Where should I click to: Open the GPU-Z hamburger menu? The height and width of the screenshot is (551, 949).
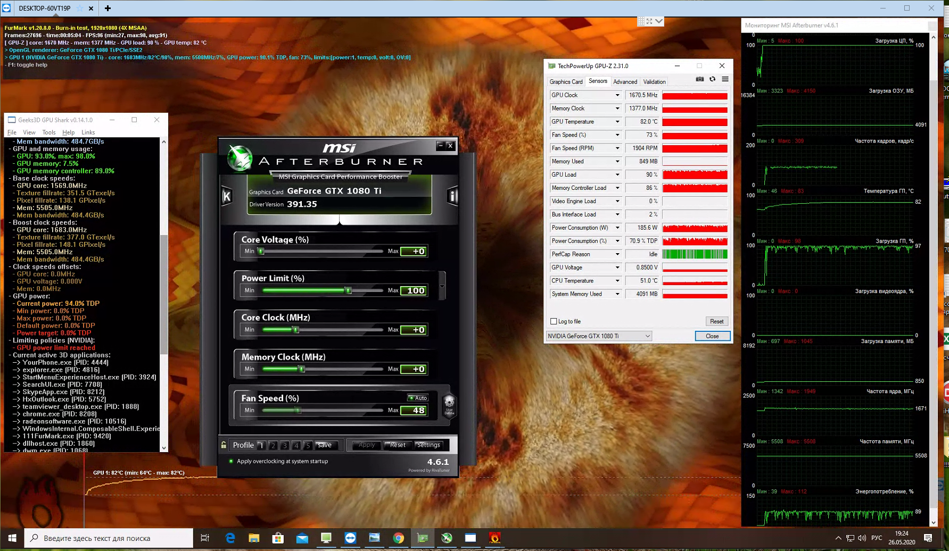pyautogui.click(x=725, y=79)
